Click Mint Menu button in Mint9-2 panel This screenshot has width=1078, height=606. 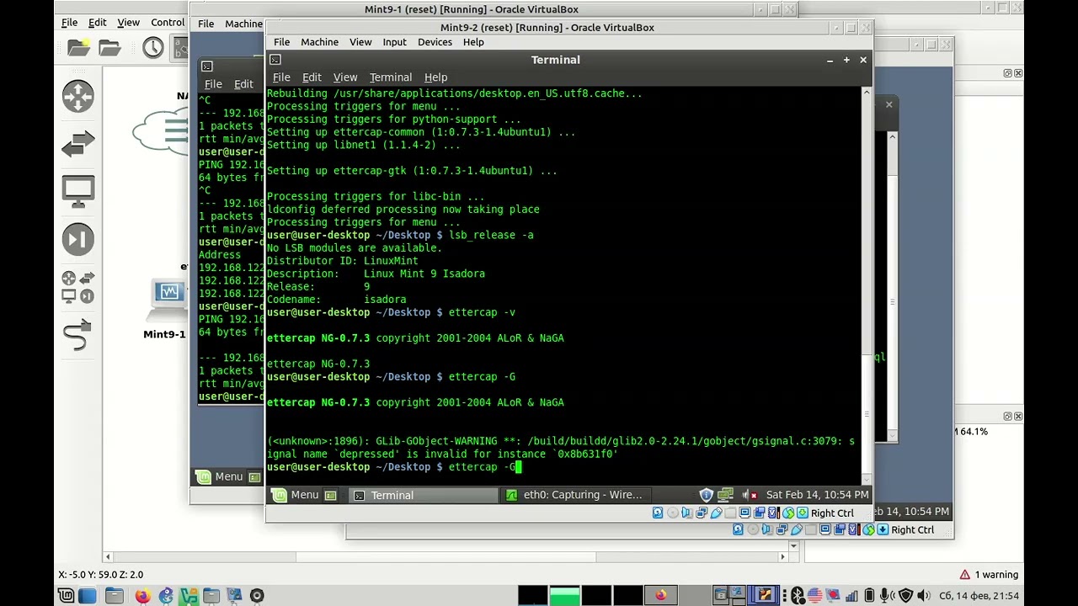(296, 495)
